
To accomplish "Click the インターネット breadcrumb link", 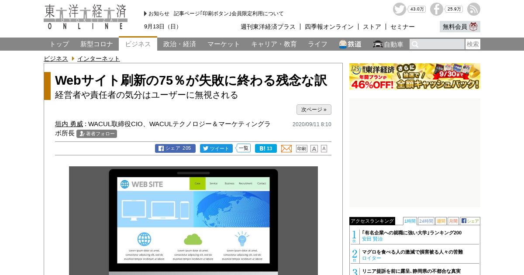I will (x=99, y=58).
